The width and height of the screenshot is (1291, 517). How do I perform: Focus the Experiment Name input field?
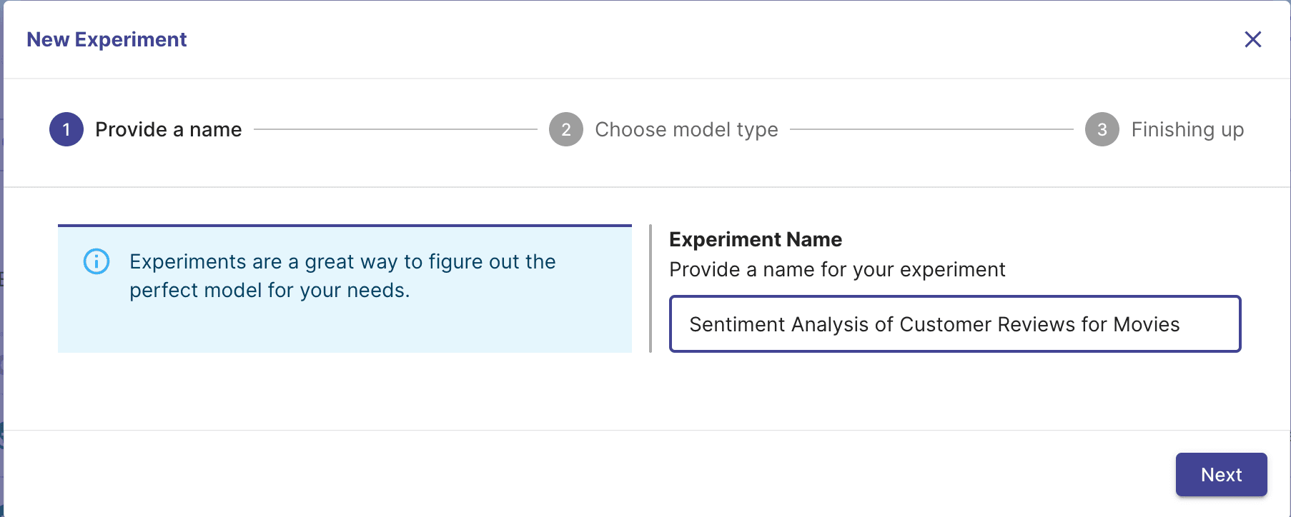[x=955, y=323]
